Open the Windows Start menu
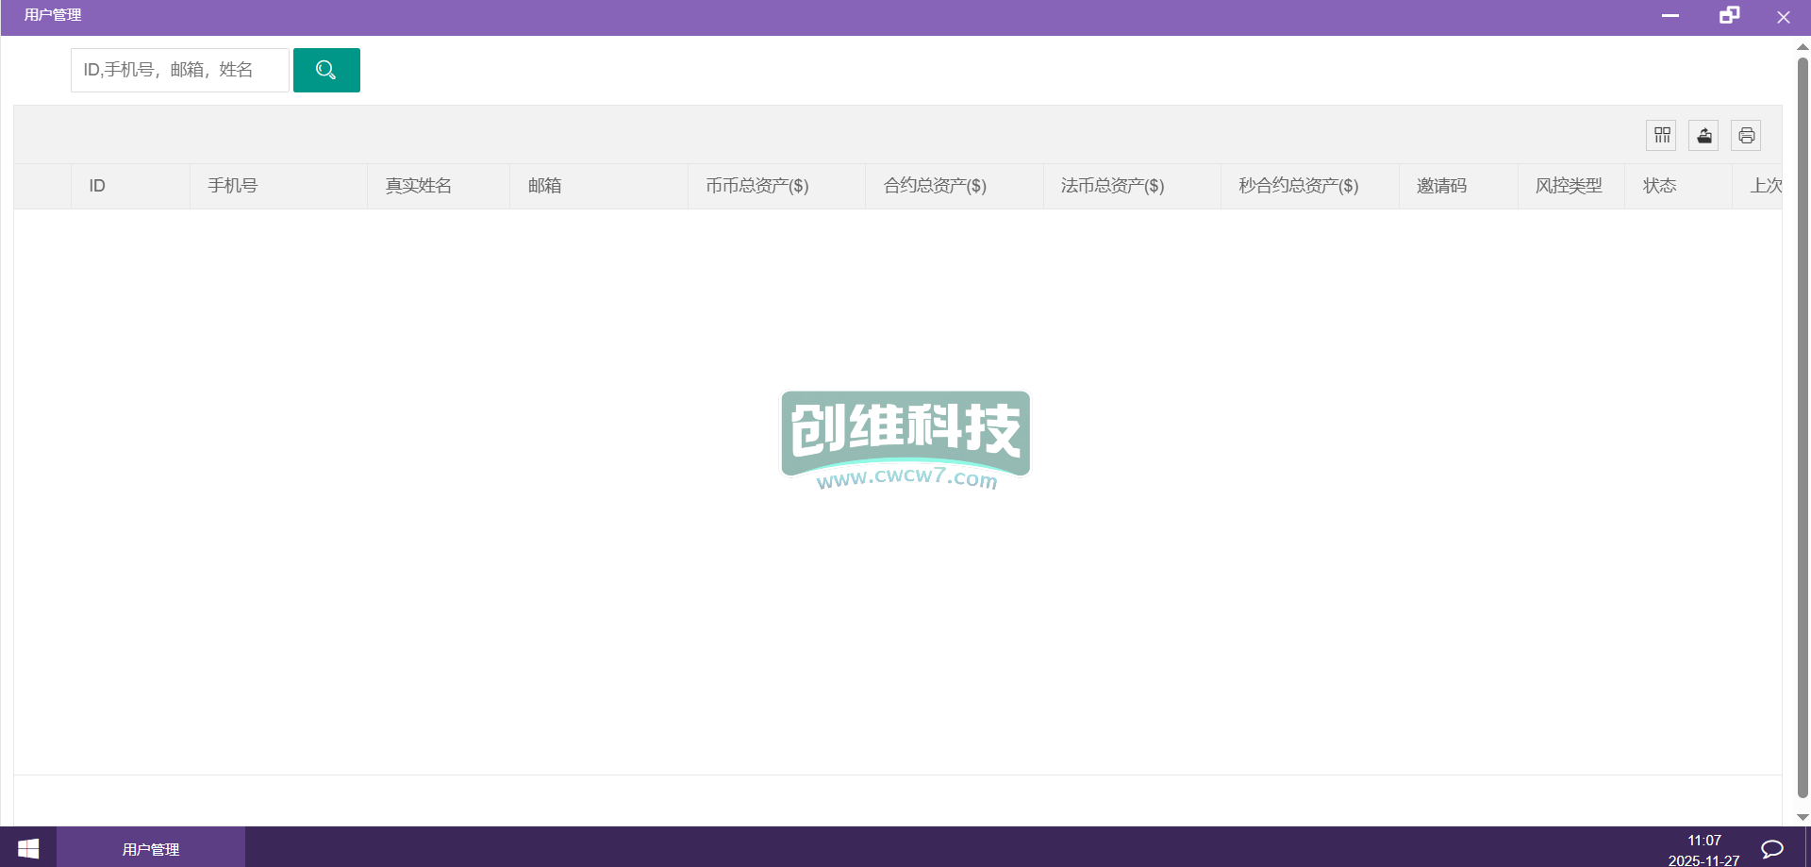Image resolution: width=1811 pixels, height=867 pixels. pos(28,848)
